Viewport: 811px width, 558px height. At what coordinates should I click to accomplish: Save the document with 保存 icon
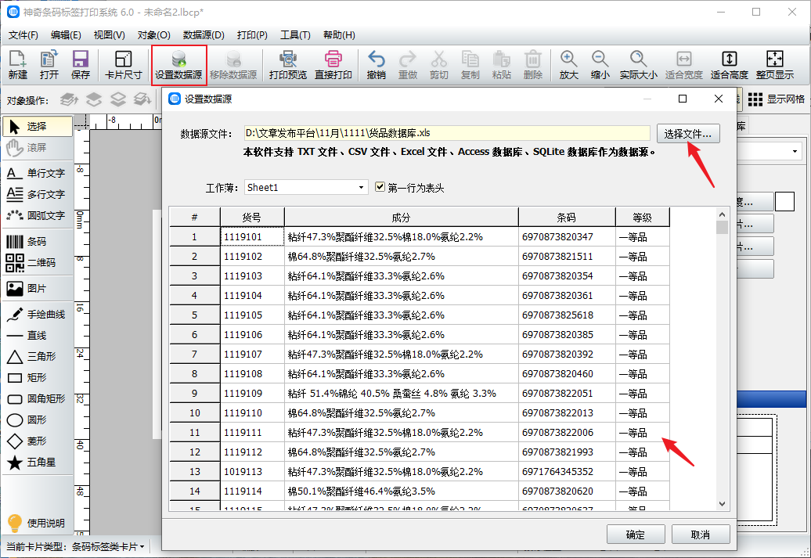80,65
